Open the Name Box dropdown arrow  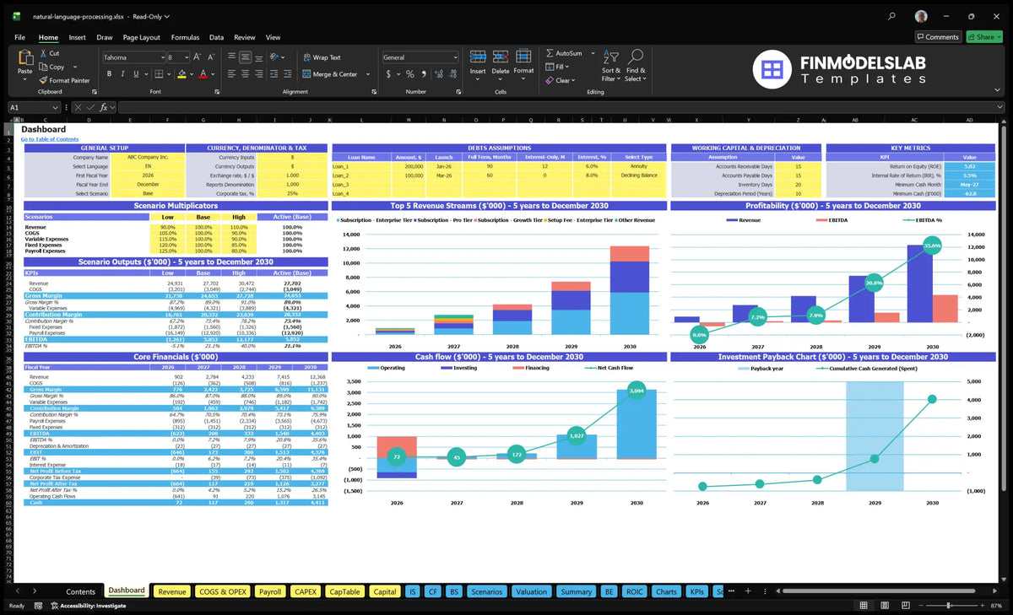pos(56,107)
